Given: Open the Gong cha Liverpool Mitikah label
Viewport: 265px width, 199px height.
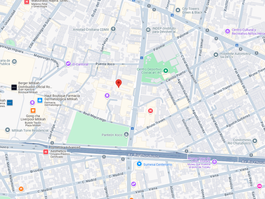Looking at the screenshot, I should pyautogui.click(x=33, y=118).
